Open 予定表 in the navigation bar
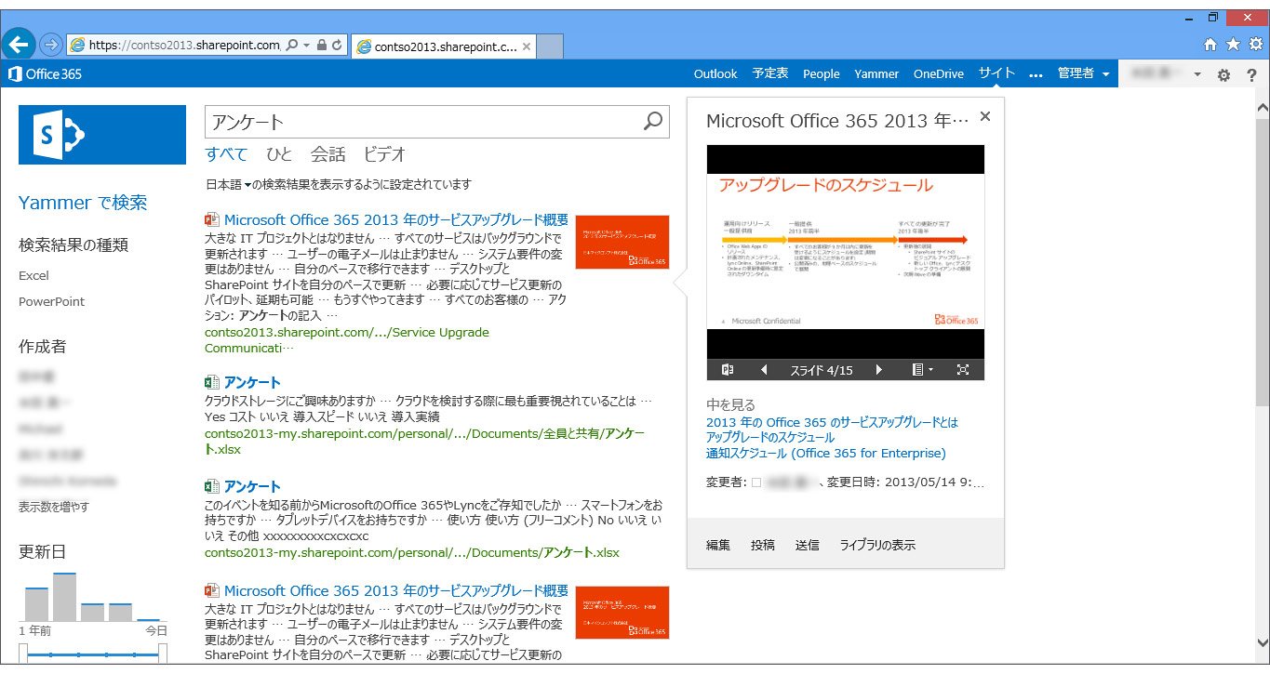This screenshot has width=1270, height=674. 770,74
